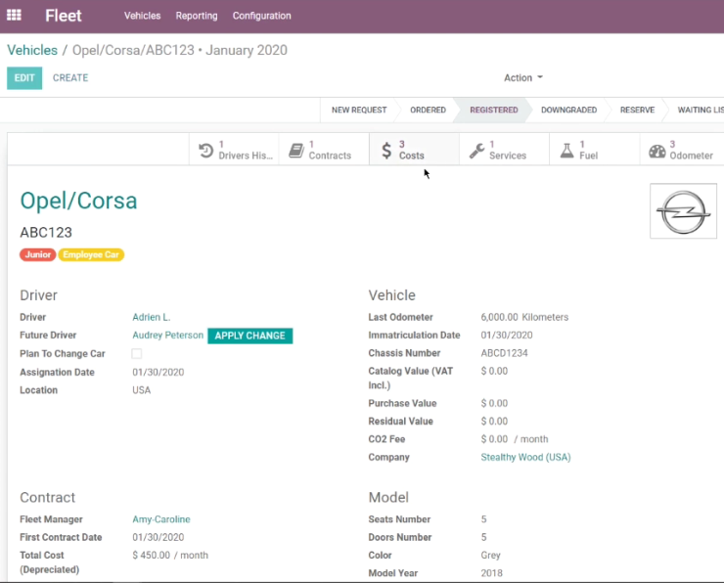
Task: Click the Assignation Date 01/30/2020 value
Action: coord(158,372)
